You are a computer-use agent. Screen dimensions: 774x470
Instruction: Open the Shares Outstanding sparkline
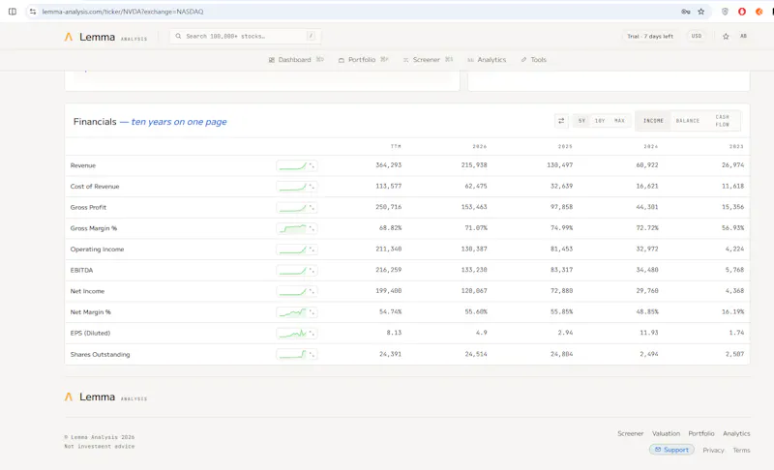(297, 354)
